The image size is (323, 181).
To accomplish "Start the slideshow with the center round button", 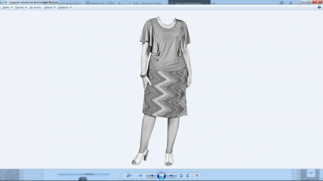I will coord(161,176).
